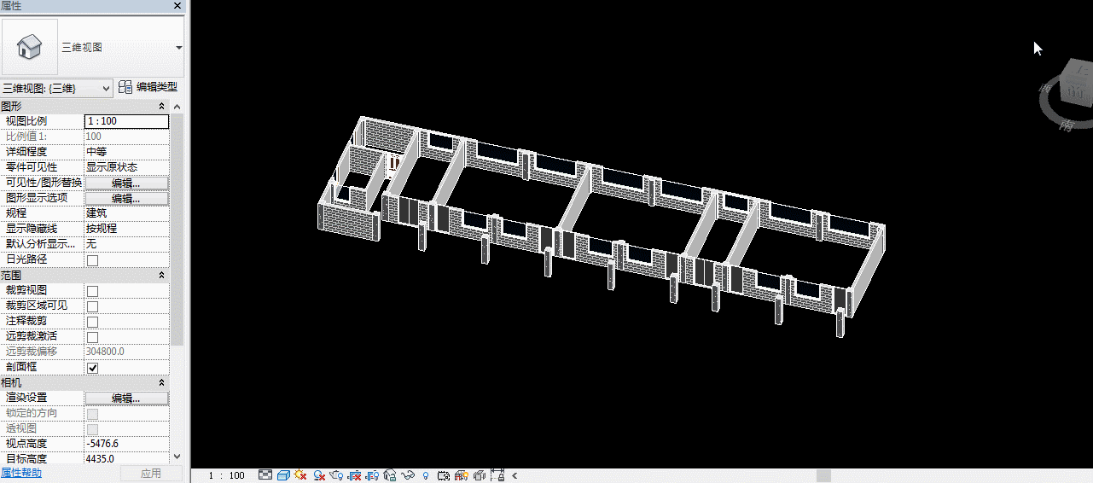1093x483 pixels.
Task: Open the Visual Style cube icon
Action: click(283, 475)
